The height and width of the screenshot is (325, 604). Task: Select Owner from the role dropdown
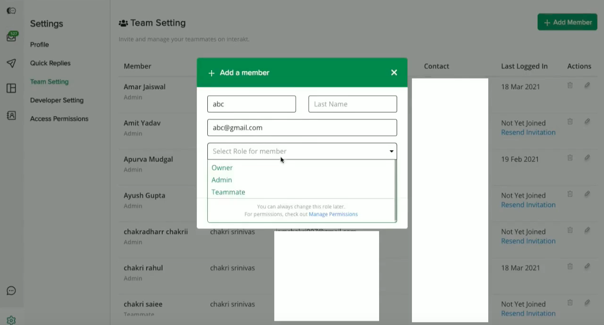tap(222, 168)
